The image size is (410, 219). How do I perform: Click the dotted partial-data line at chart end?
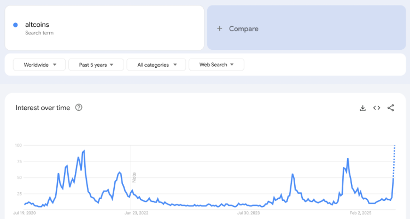tap(394, 161)
